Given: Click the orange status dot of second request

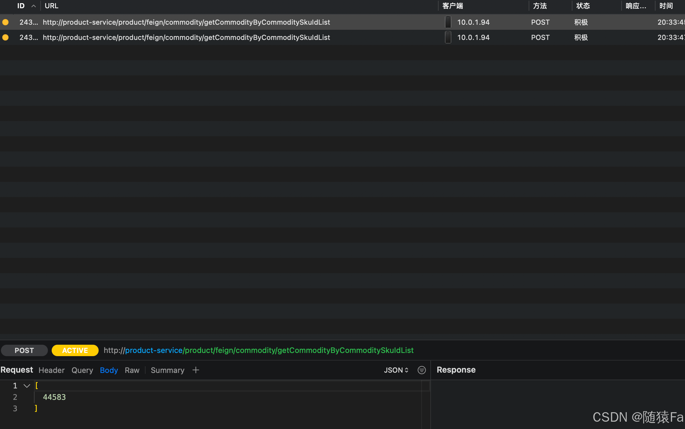Looking at the screenshot, I should [x=5, y=37].
